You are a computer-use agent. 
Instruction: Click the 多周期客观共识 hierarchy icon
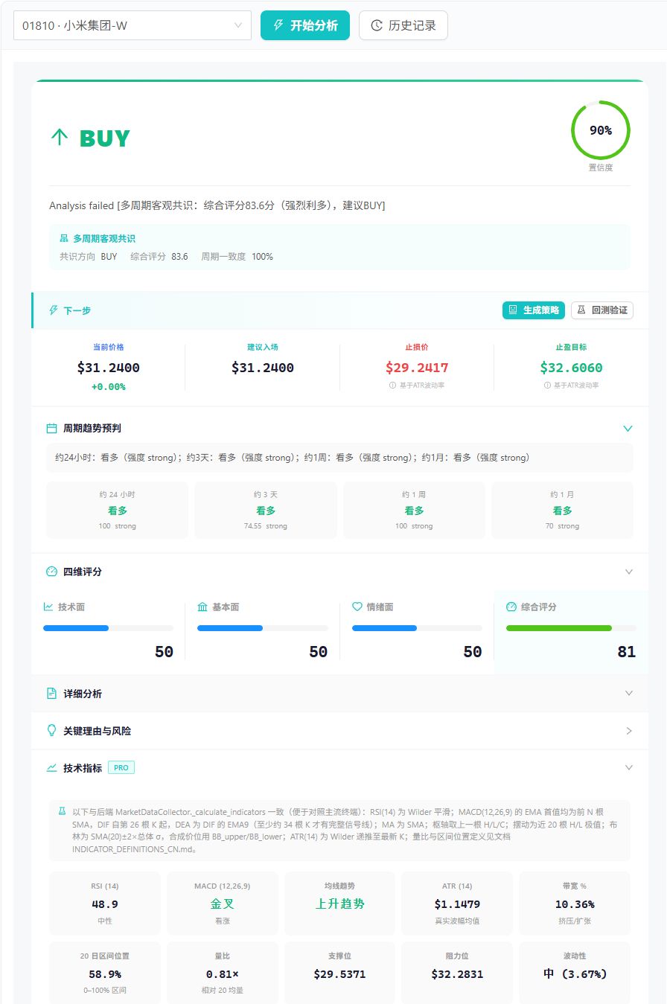click(x=64, y=239)
